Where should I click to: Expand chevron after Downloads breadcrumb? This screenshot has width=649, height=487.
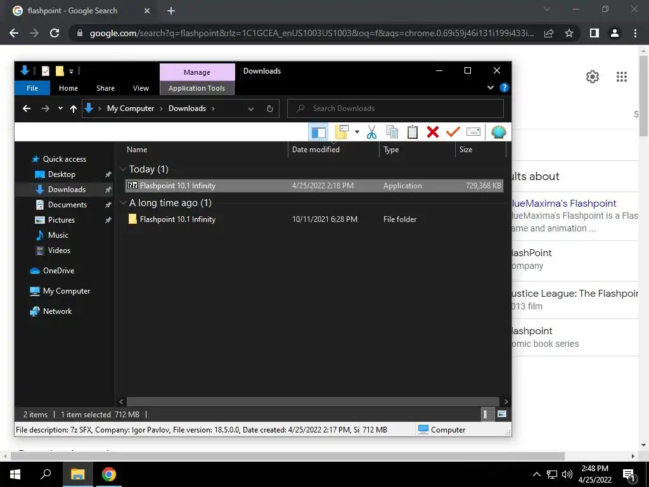coord(213,108)
